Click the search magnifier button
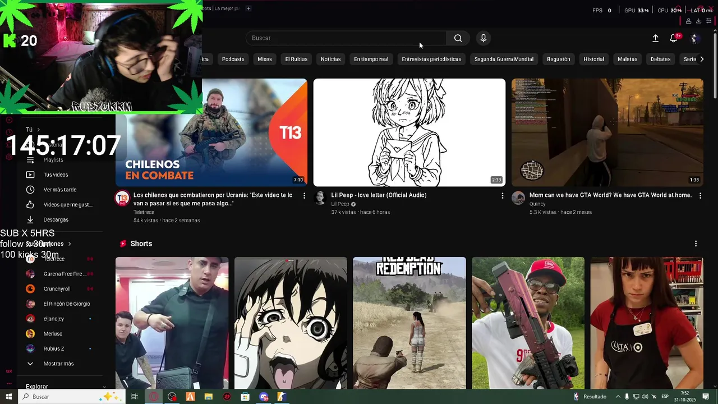This screenshot has width=718, height=404. 458,38
